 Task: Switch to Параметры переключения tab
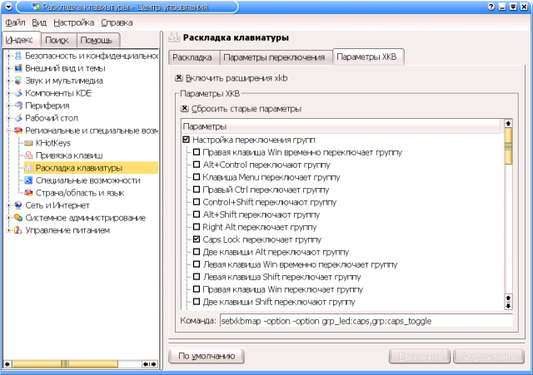click(274, 57)
